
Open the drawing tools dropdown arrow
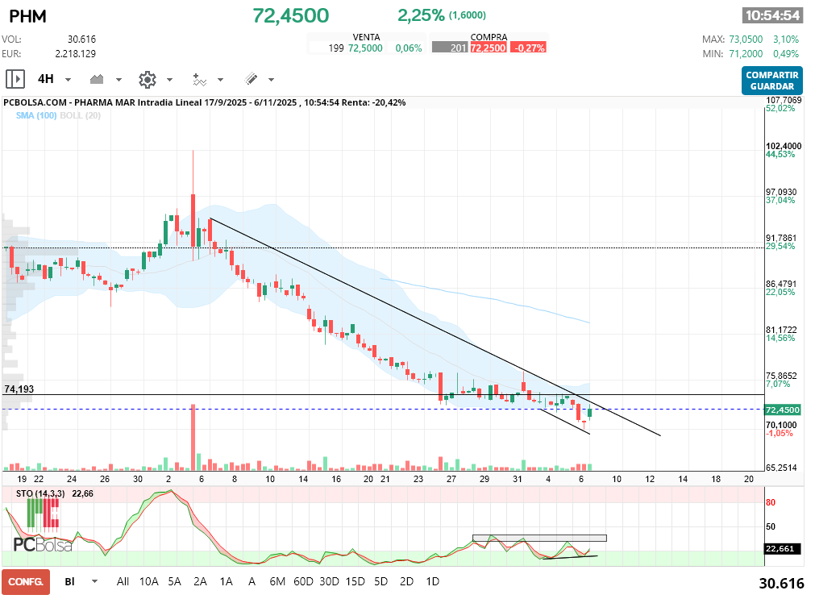click(x=271, y=80)
